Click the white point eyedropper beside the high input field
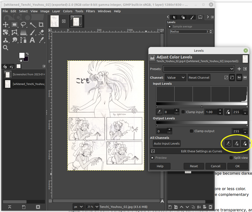This screenshot has height=212, width=252. pyautogui.click(x=228, y=112)
